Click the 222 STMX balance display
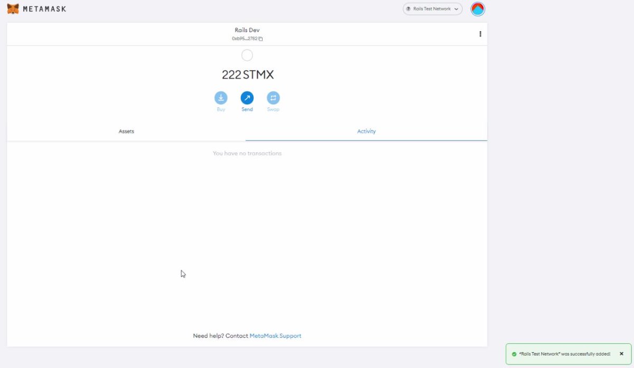 coord(247,74)
